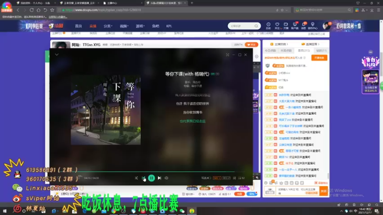The image size is (383, 215).
Task: Follow the streamer with the orange 关注 button
Action: [251, 44]
